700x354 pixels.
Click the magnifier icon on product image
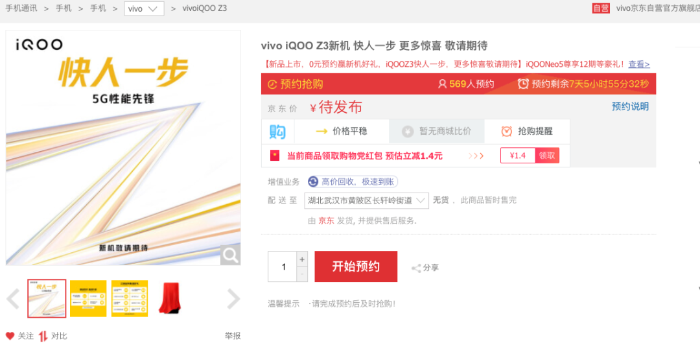pyautogui.click(x=230, y=255)
